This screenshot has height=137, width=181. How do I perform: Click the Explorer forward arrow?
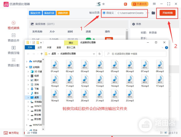click(x=33, y=54)
